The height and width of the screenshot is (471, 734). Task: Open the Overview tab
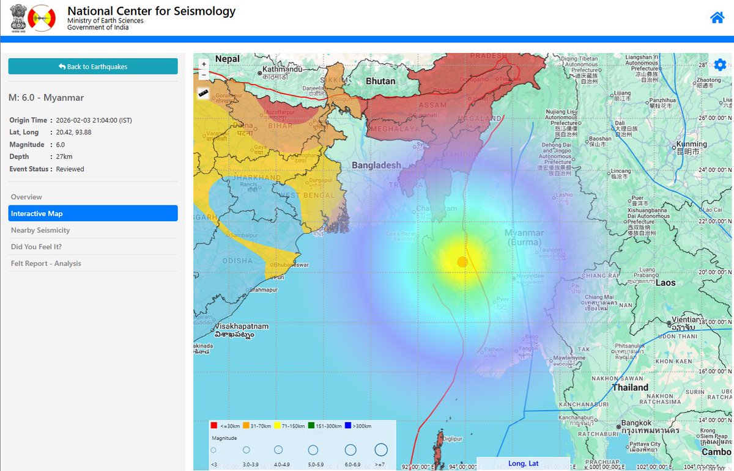coord(26,197)
